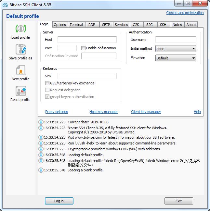Open the Initial method dropdown
210x211 pixels.
176,49
